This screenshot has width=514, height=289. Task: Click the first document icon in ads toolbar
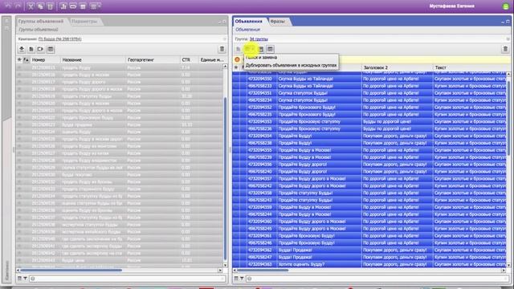coord(239,49)
